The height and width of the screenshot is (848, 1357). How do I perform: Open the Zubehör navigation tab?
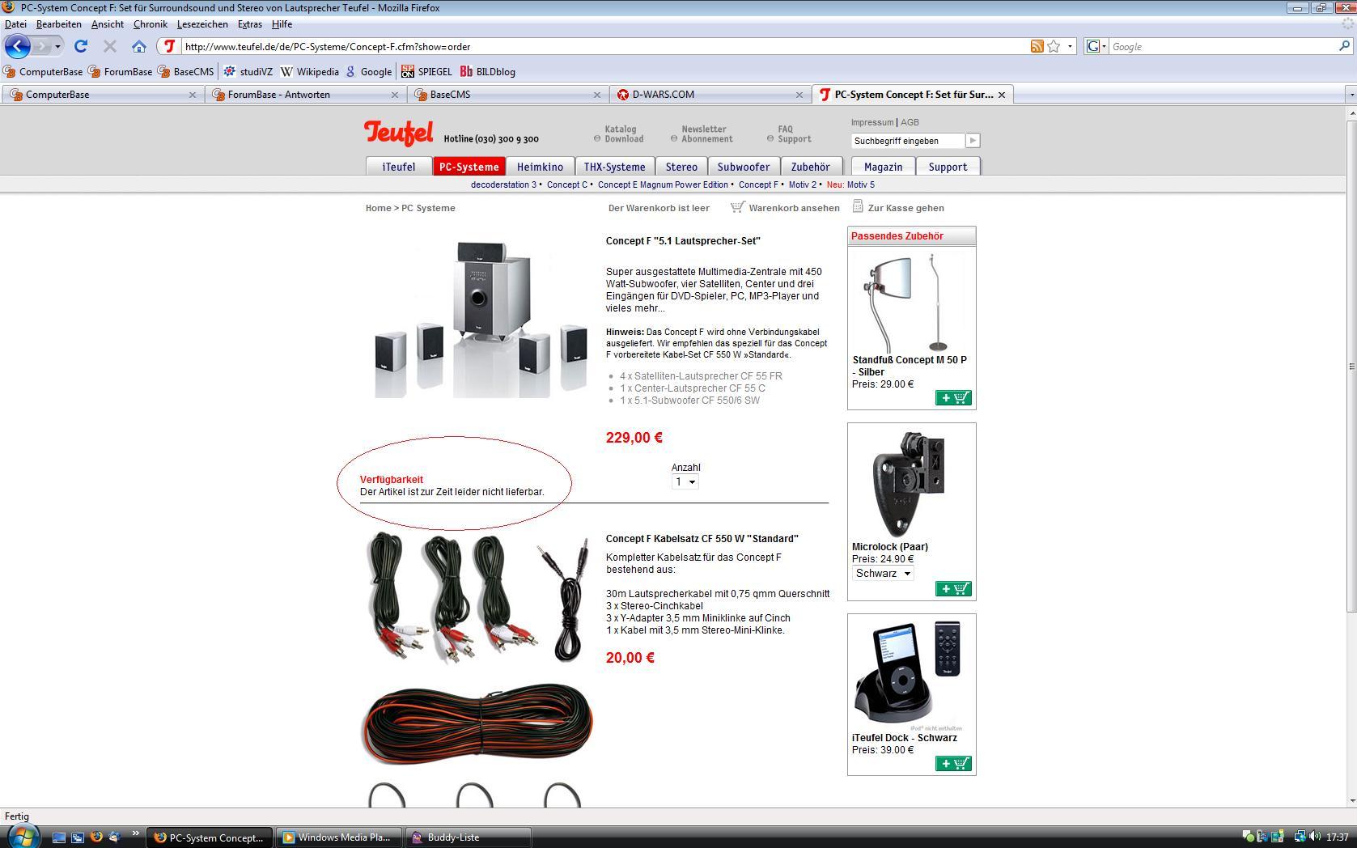810,167
